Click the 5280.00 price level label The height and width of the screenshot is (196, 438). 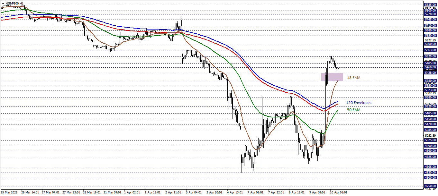click(x=430, y=98)
